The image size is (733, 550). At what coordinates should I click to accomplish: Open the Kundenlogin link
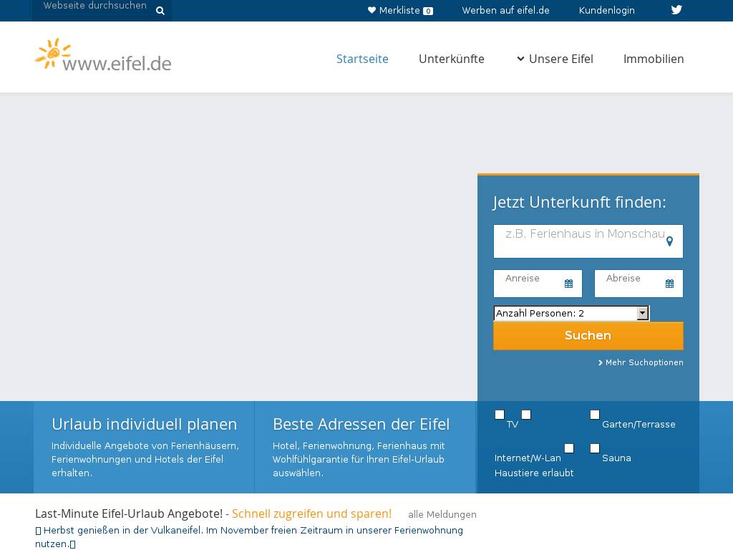coord(606,11)
